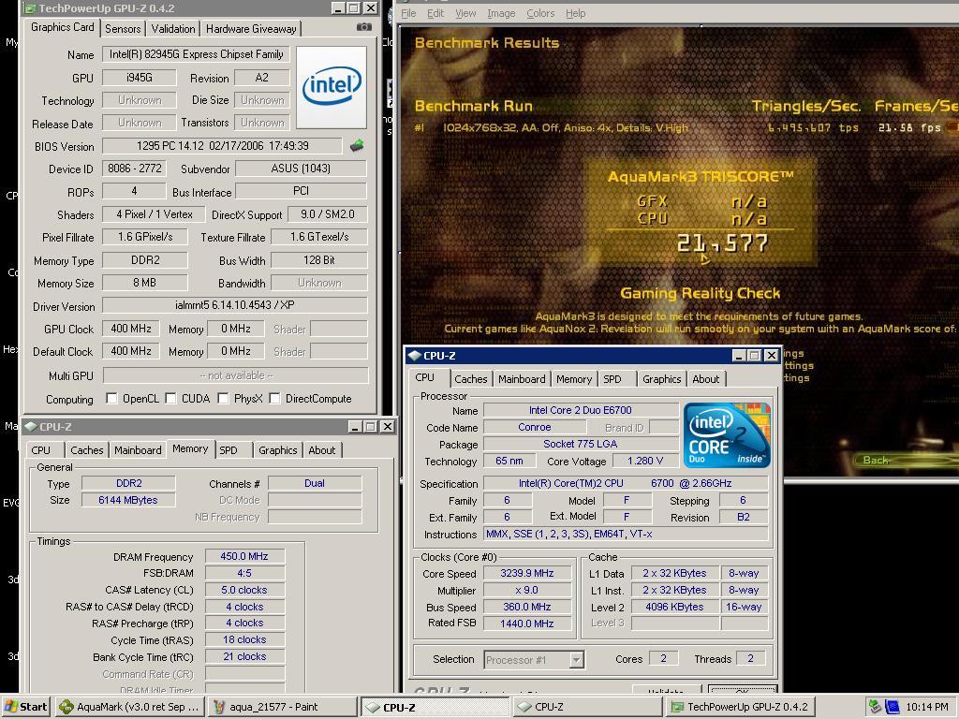Click the blue monitor tray icon
959x719 pixels.
(x=893, y=707)
